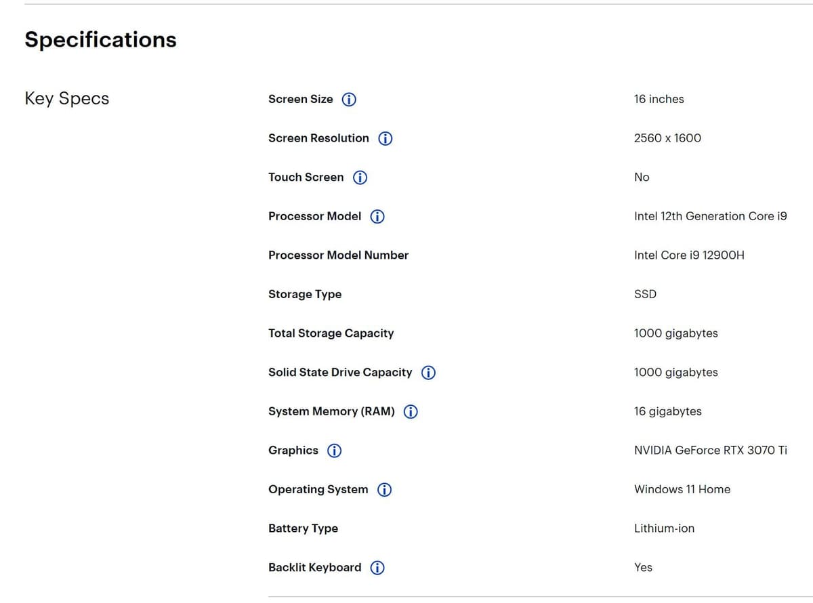The height and width of the screenshot is (603, 813).
Task: Click the Windows 11 Home value
Action: (x=682, y=489)
